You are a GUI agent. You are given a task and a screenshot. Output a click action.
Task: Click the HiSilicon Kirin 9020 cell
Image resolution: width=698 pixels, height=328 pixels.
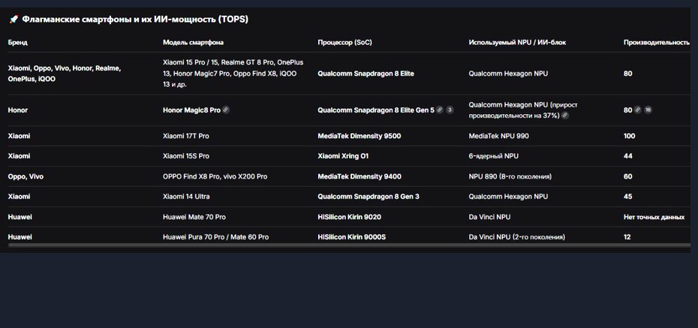tap(350, 217)
